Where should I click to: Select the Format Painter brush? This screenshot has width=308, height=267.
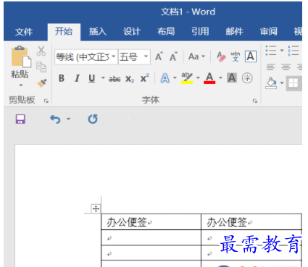tap(42, 83)
